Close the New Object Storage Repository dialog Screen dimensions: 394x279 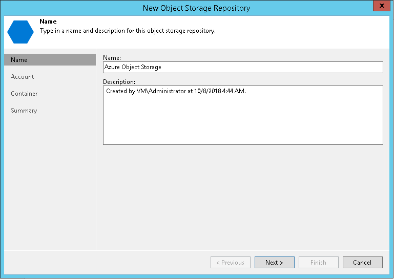click(379, 7)
